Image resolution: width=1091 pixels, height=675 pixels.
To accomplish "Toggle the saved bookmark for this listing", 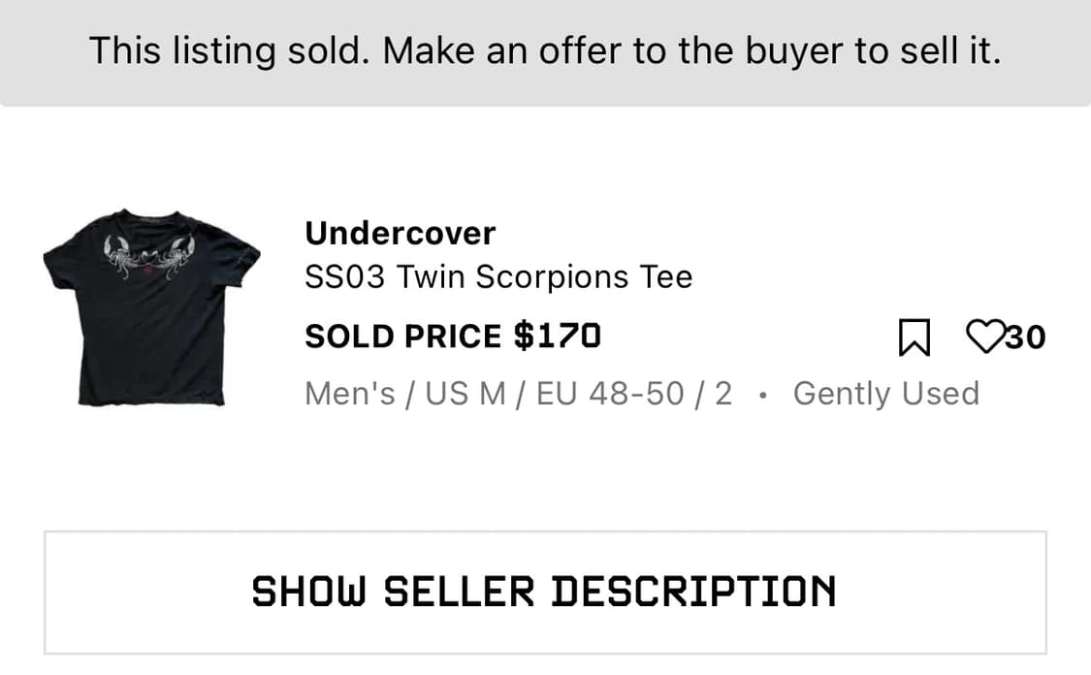I will click(x=914, y=337).
